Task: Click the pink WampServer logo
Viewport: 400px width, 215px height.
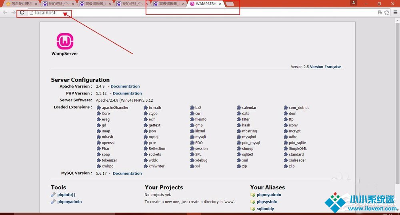Action: click(65, 41)
